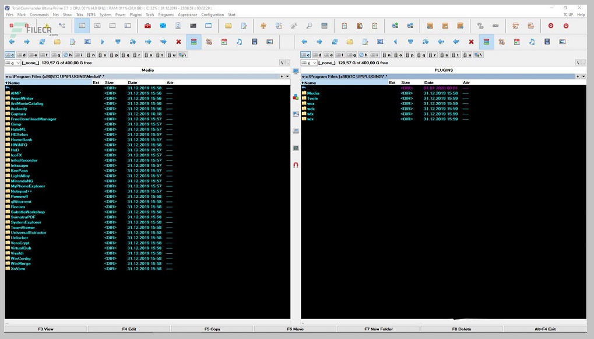Screen dimensions: 594x339
Task: Refresh the left panel with reload icon
Action: (x=42, y=41)
